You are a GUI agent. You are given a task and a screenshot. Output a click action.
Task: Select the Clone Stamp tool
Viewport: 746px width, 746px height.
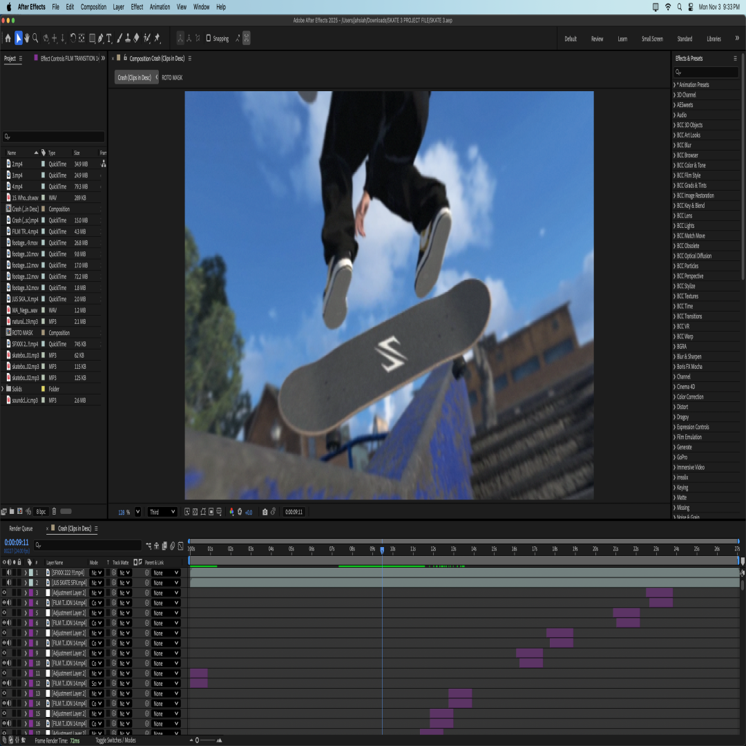[128, 38]
